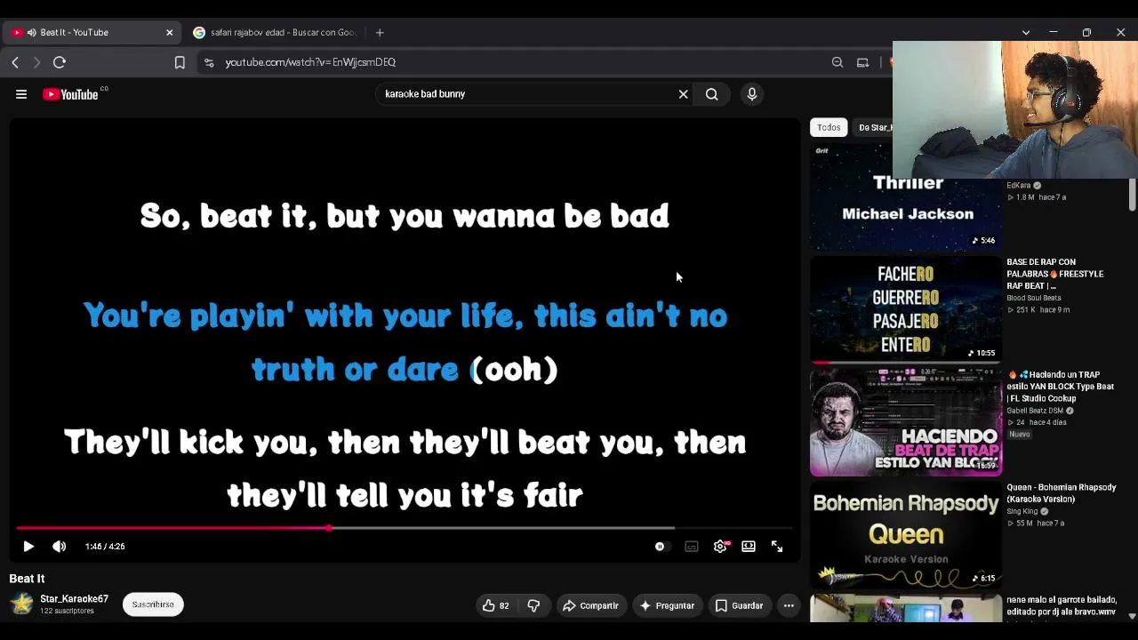Open site settings icon beside the URL
This screenshot has width=1138, height=640.
point(209,62)
